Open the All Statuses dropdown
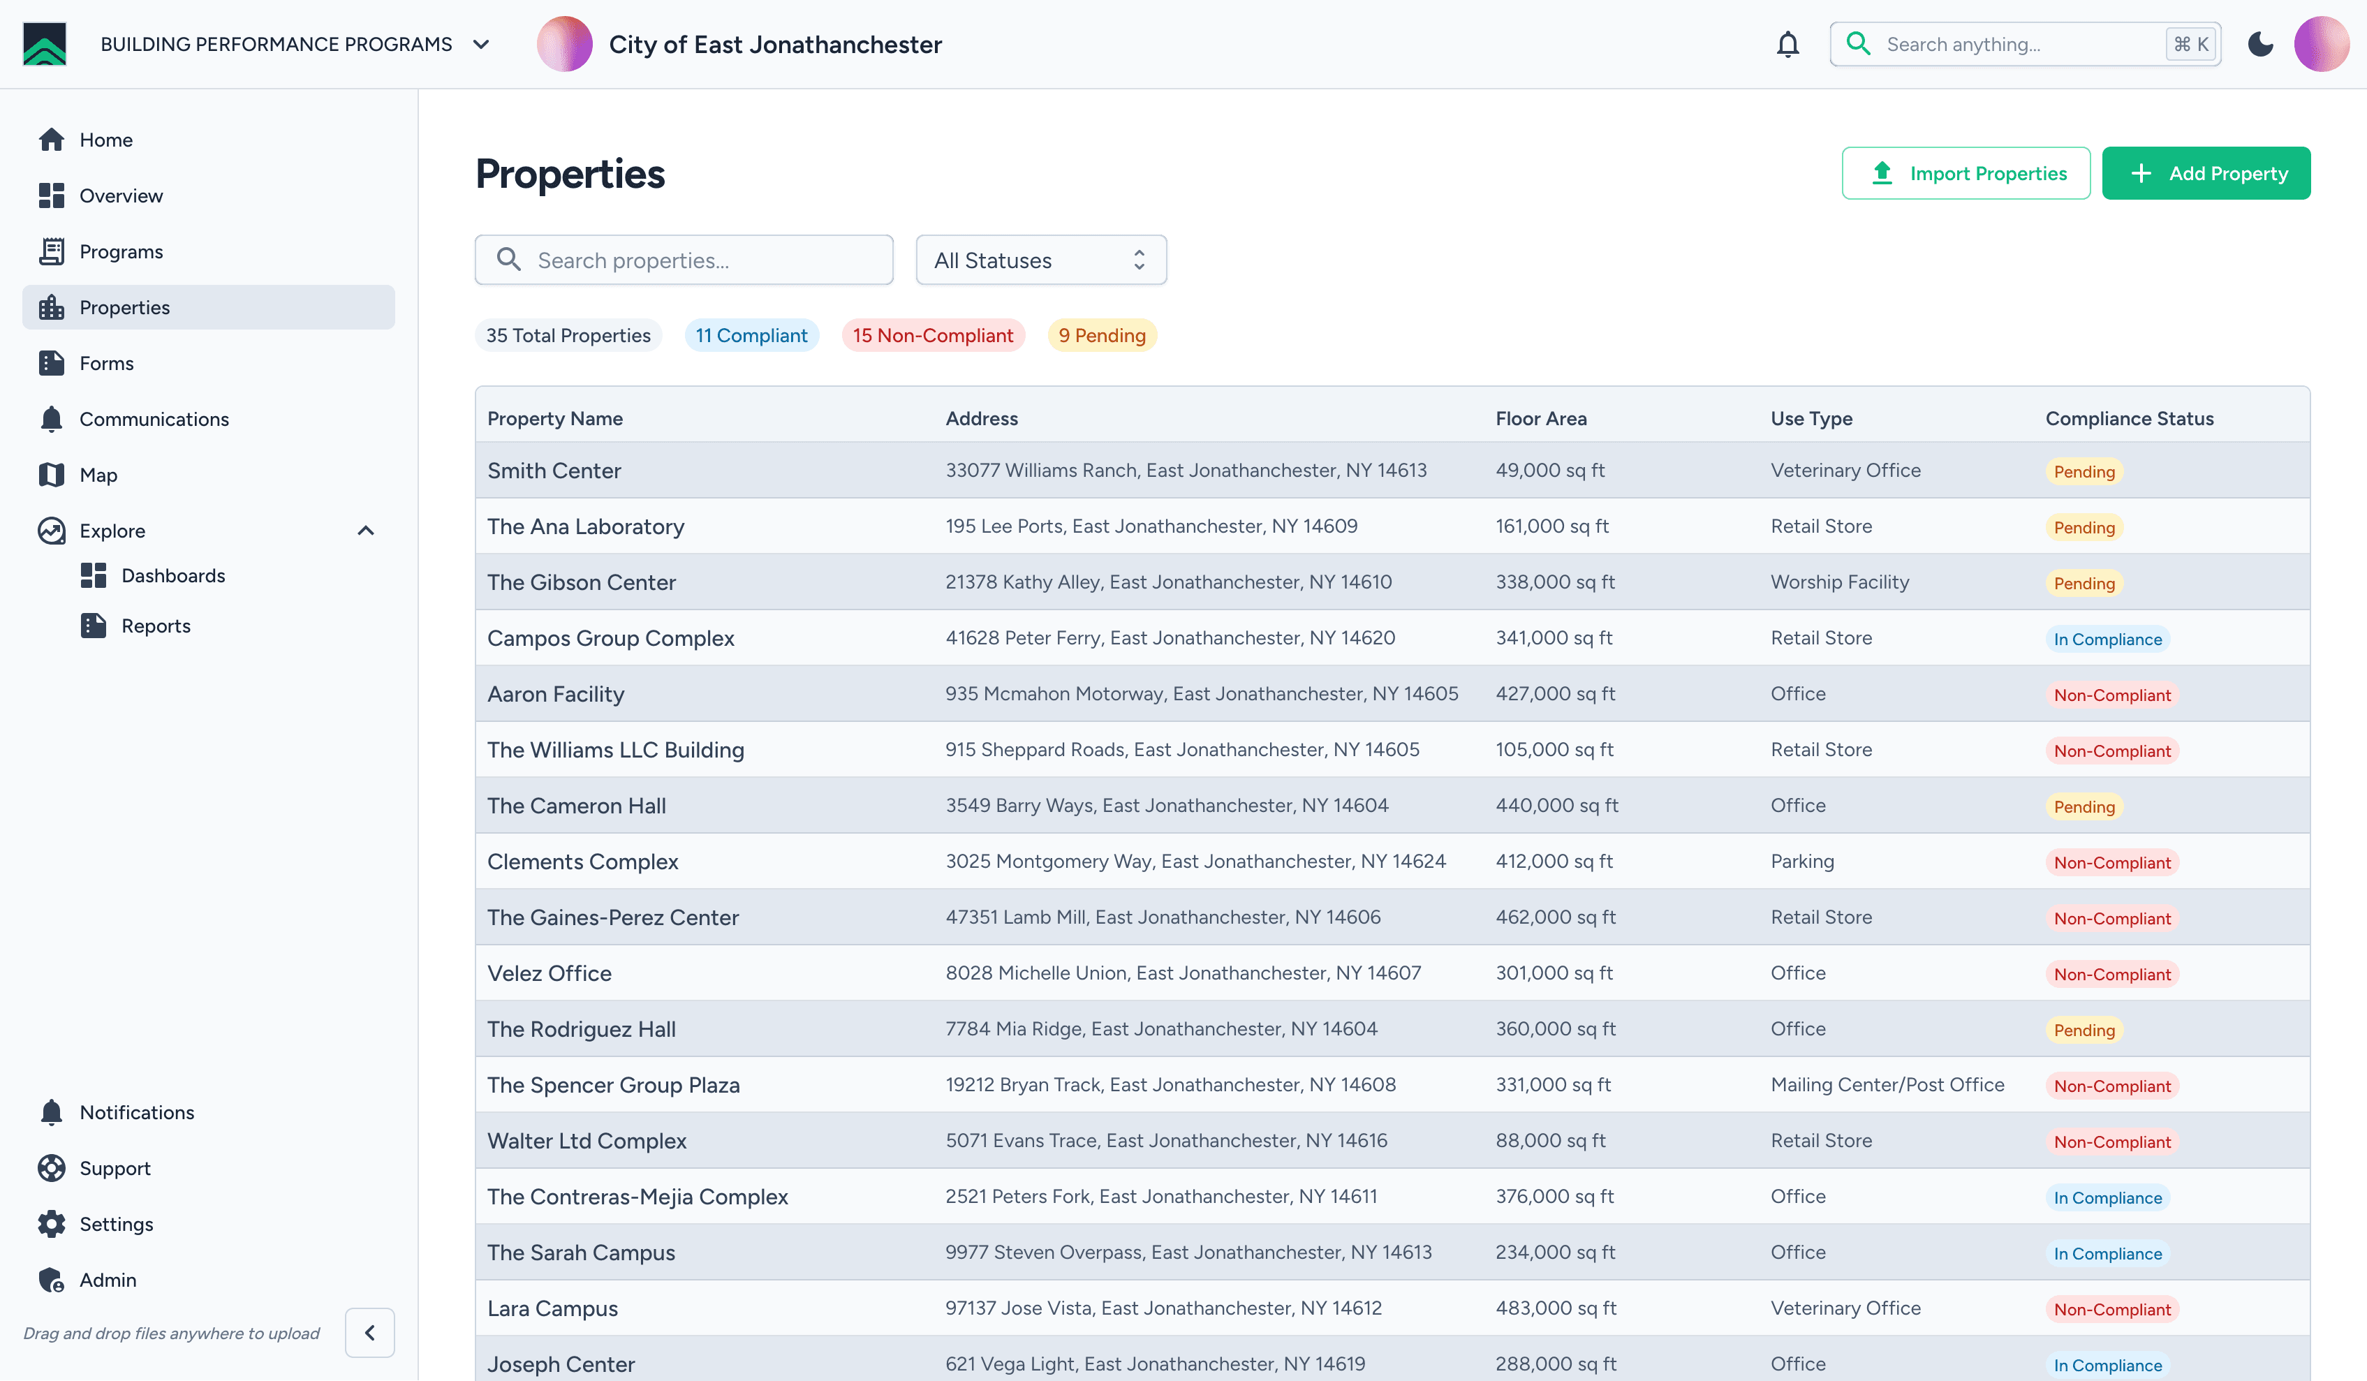 tap(1041, 260)
